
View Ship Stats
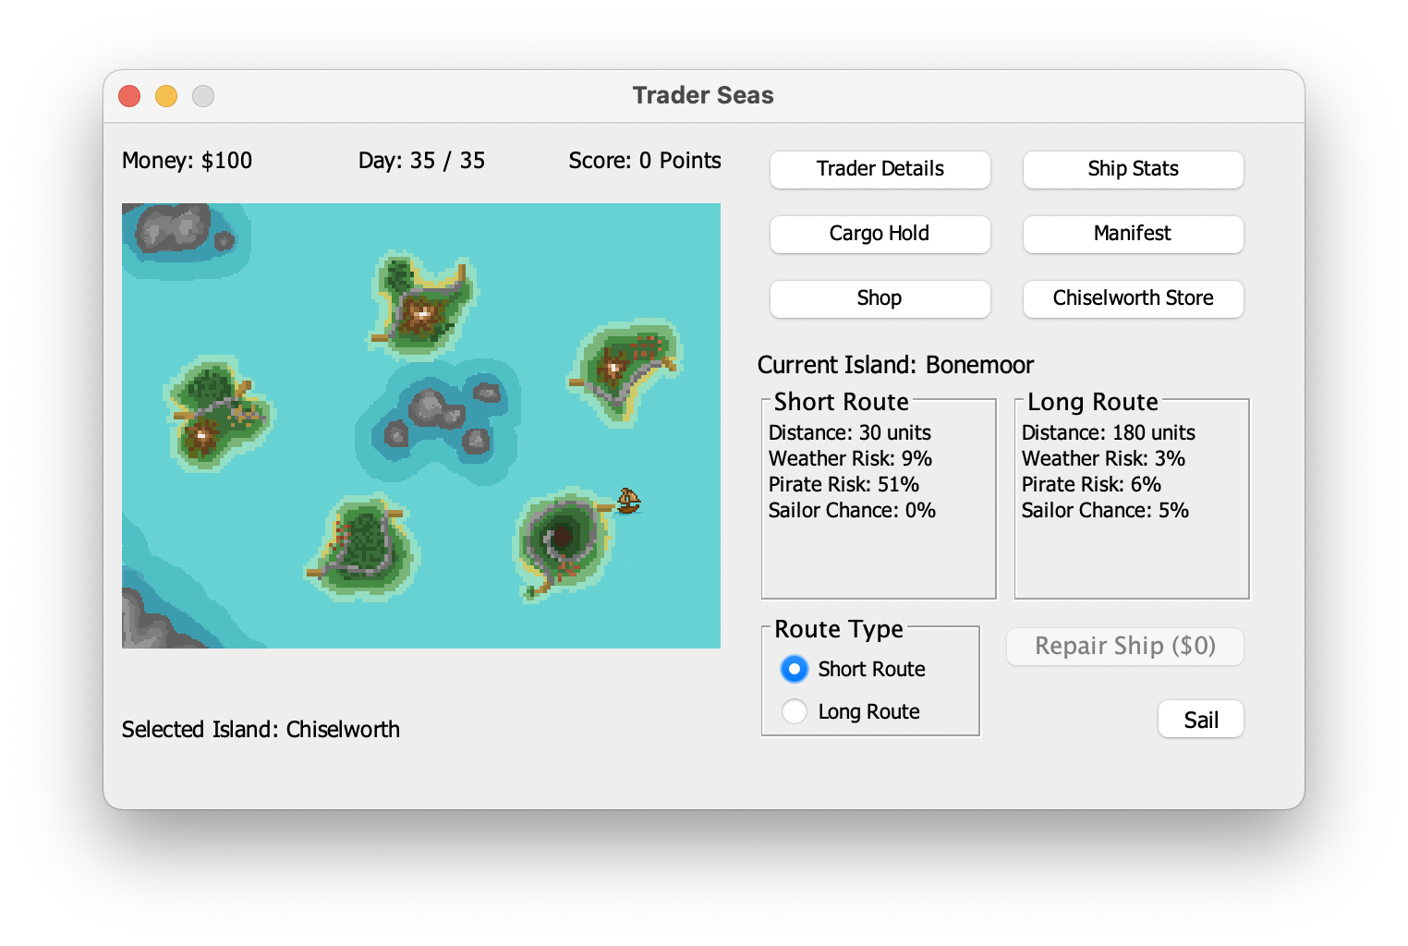(1133, 169)
